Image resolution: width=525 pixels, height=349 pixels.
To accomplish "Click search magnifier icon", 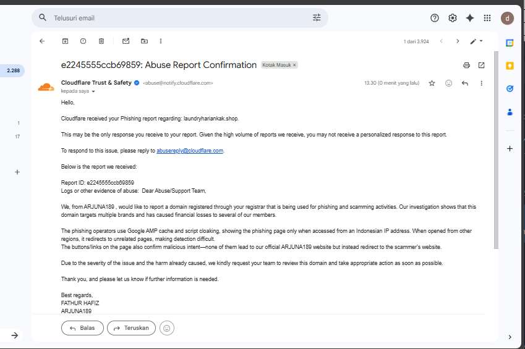I will coord(43,18).
